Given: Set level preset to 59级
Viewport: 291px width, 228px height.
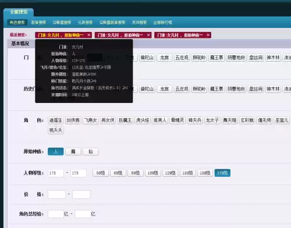Looking at the screenshot, I should (101, 173).
